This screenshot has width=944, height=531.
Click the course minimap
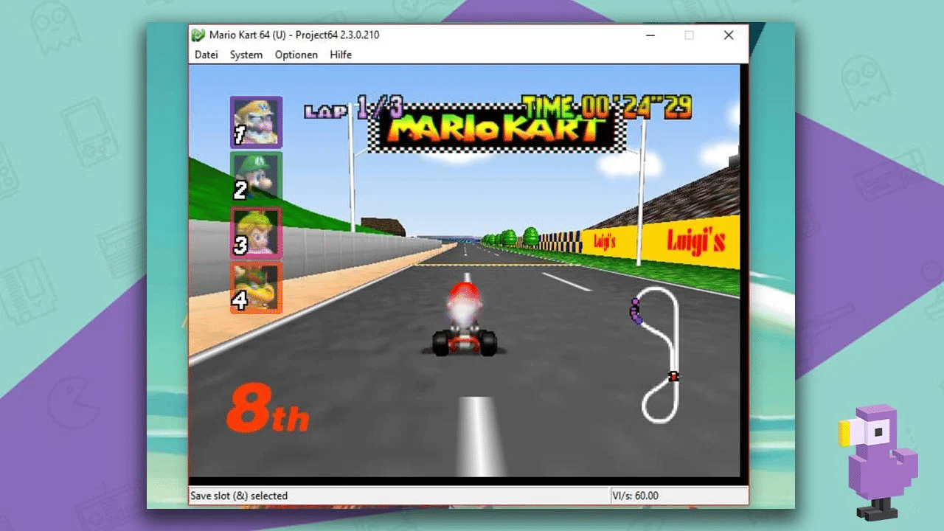coord(656,354)
